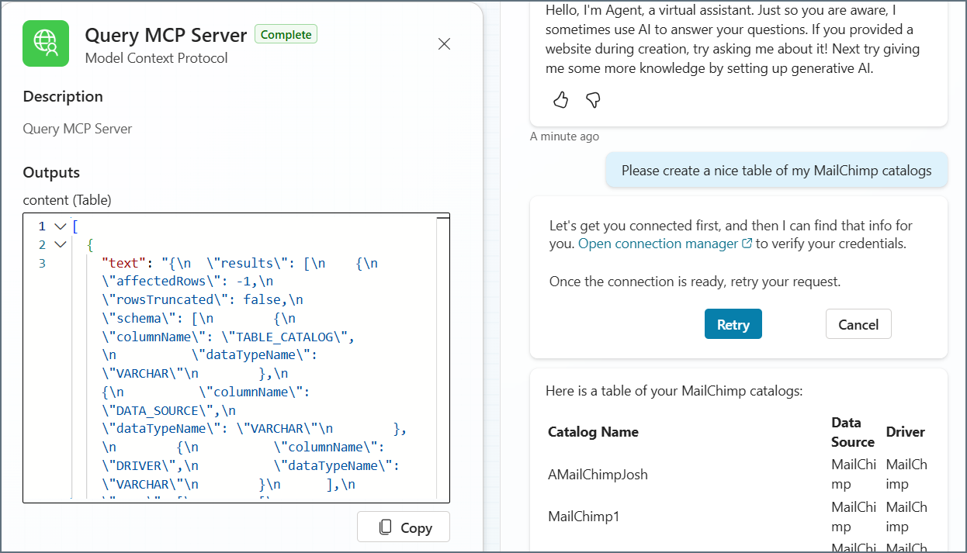
Task: Select the Description heading
Action: 63,96
